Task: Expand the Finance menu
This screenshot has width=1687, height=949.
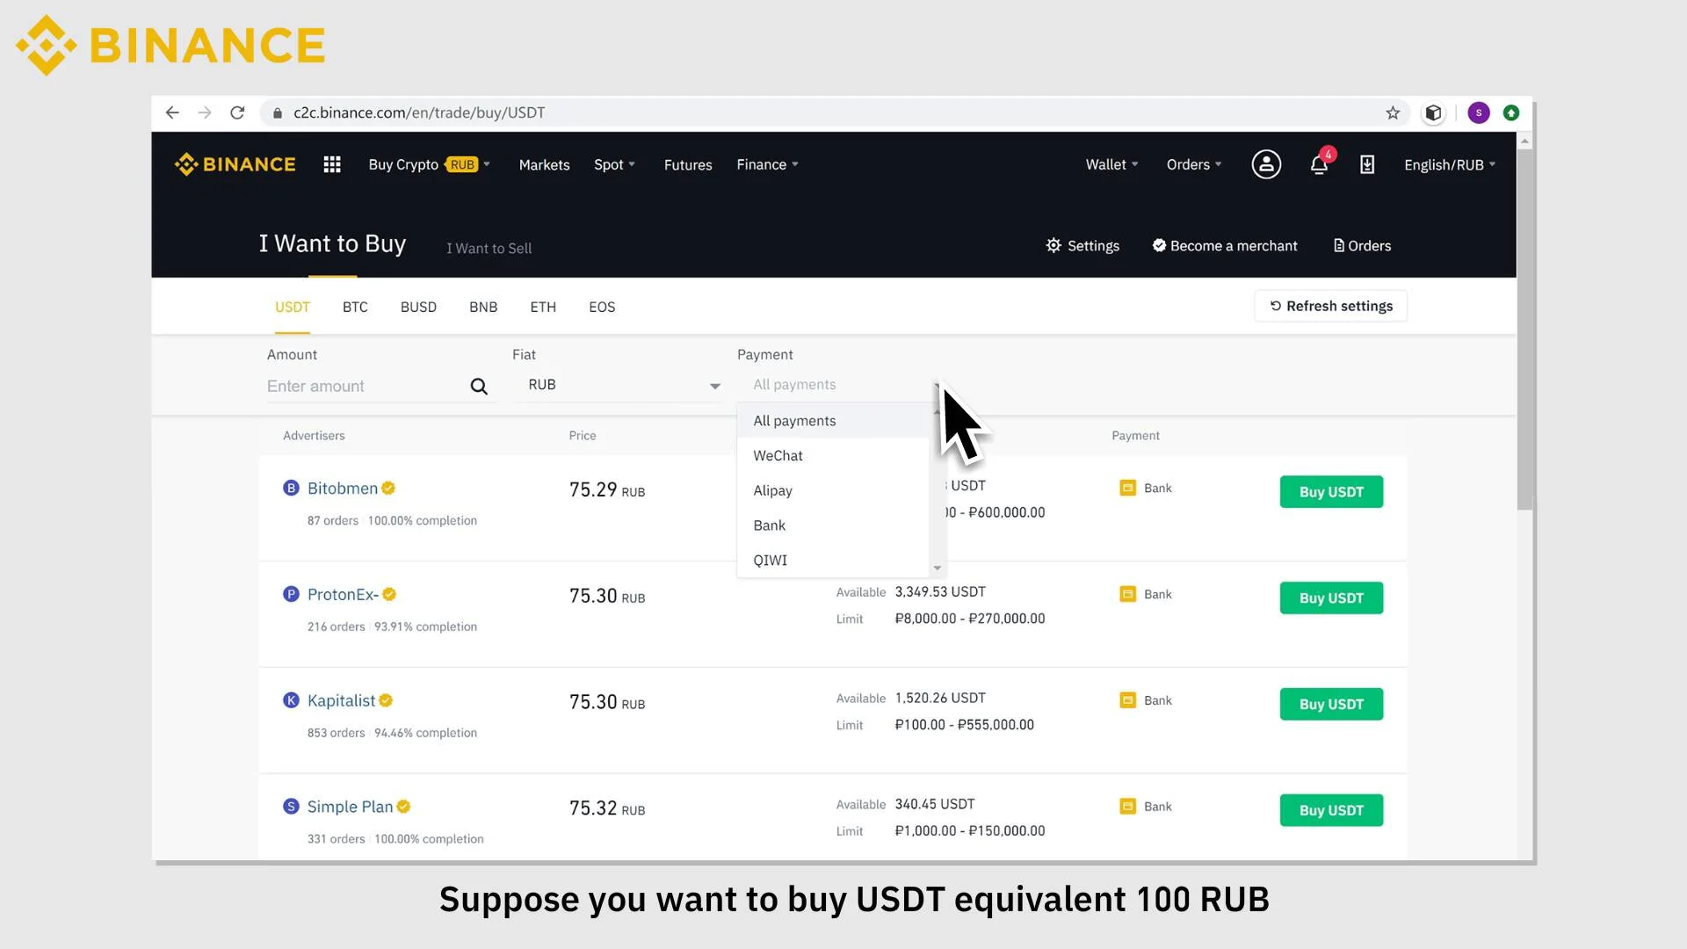Action: 767,164
